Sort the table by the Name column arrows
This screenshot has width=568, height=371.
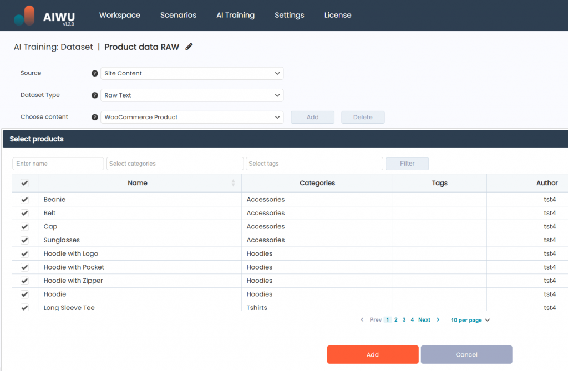point(234,183)
